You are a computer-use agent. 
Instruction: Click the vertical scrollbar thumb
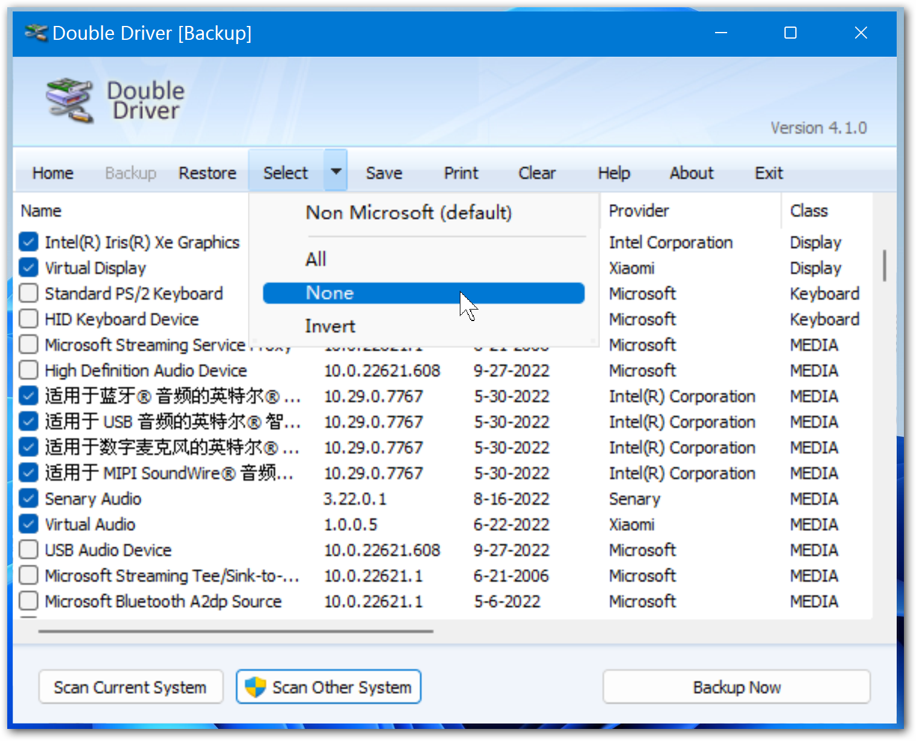(x=884, y=266)
